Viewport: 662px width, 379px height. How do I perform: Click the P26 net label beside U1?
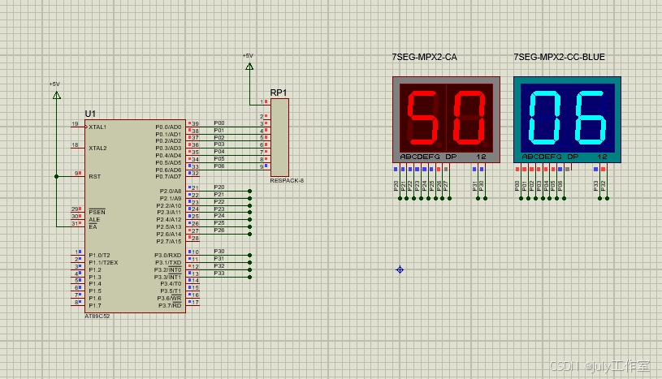click(219, 230)
